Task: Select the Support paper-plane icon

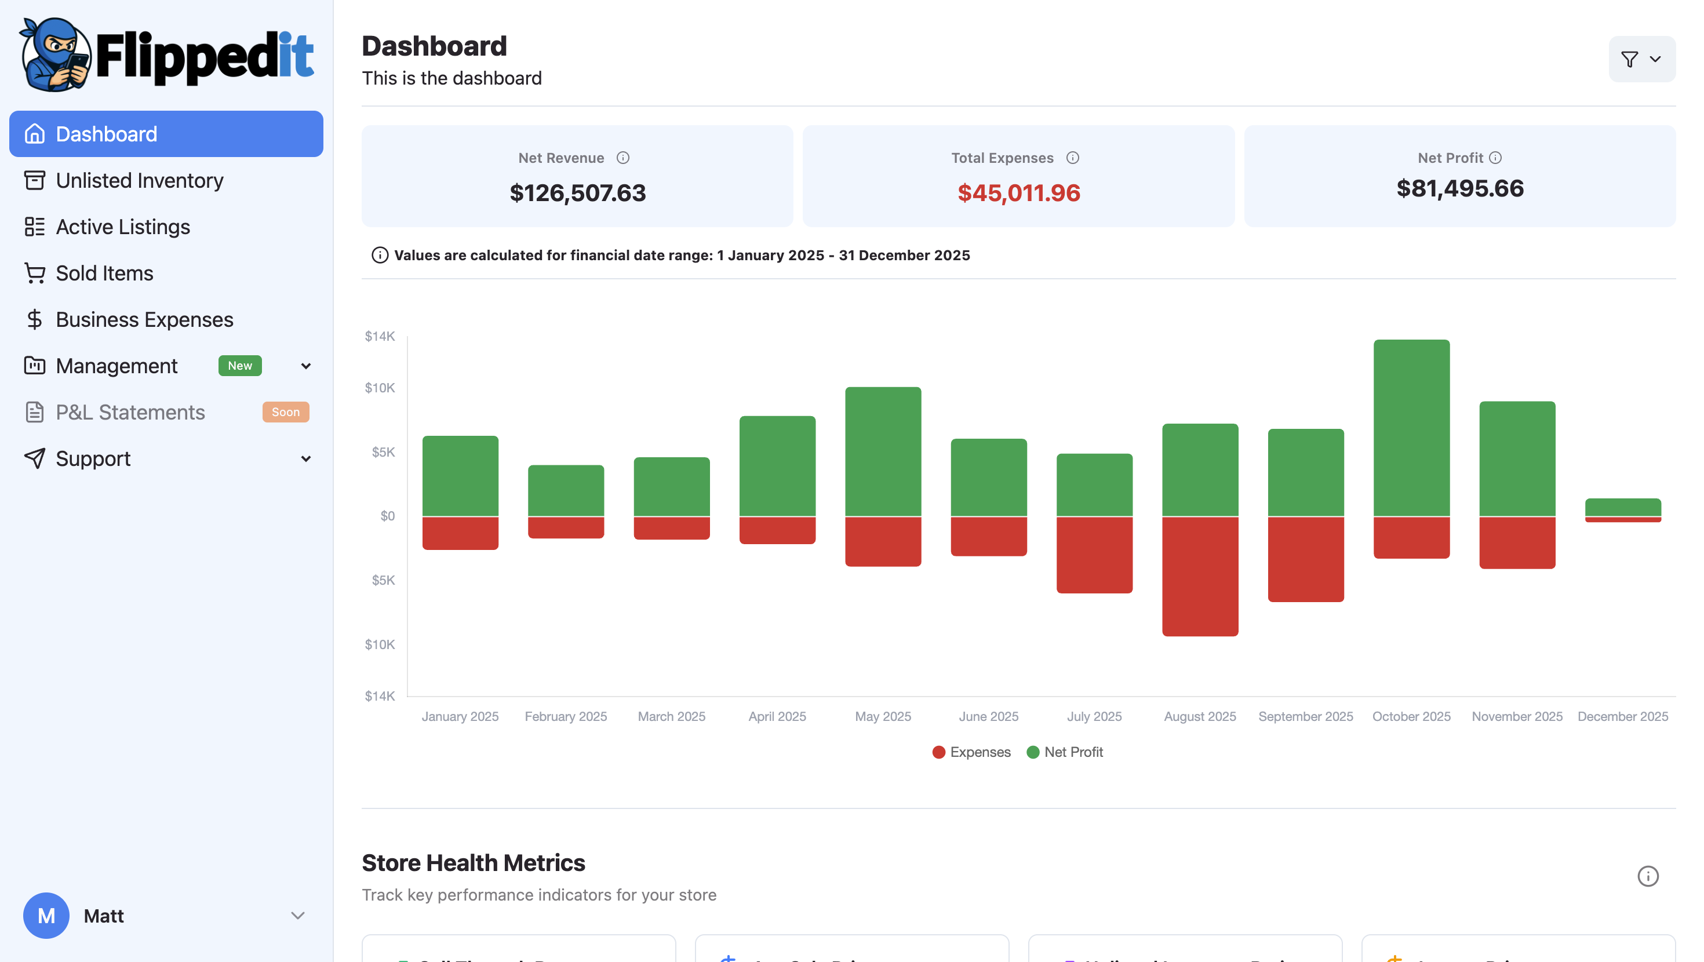Action: tap(35, 458)
